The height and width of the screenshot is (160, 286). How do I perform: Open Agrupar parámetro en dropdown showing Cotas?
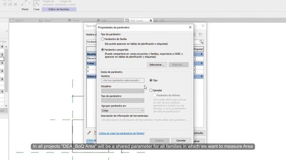pos(122,111)
